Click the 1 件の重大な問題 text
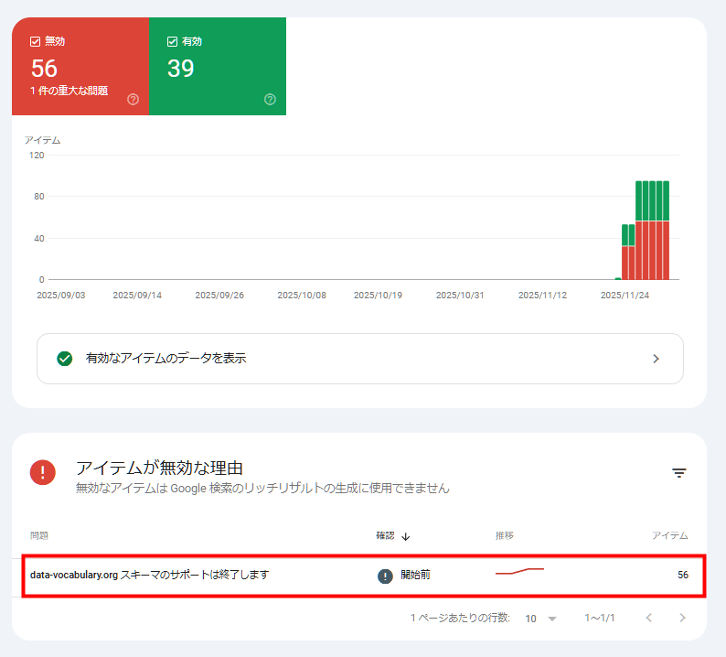Image resolution: width=726 pixels, height=657 pixels. (69, 91)
